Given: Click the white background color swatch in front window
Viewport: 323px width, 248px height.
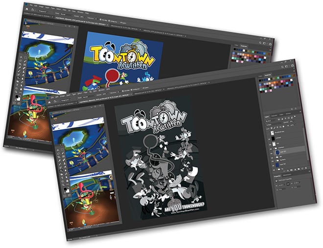Looking at the screenshot, I should 68,191.
